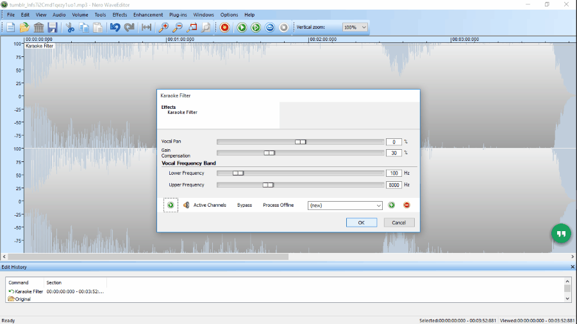This screenshot has height=324, width=577.
Task: Click the select-all span arrows icon
Action: [x=146, y=28]
